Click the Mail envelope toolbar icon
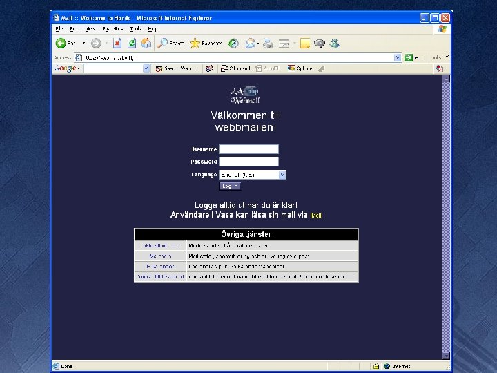The width and height of the screenshot is (497, 373). click(x=250, y=43)
